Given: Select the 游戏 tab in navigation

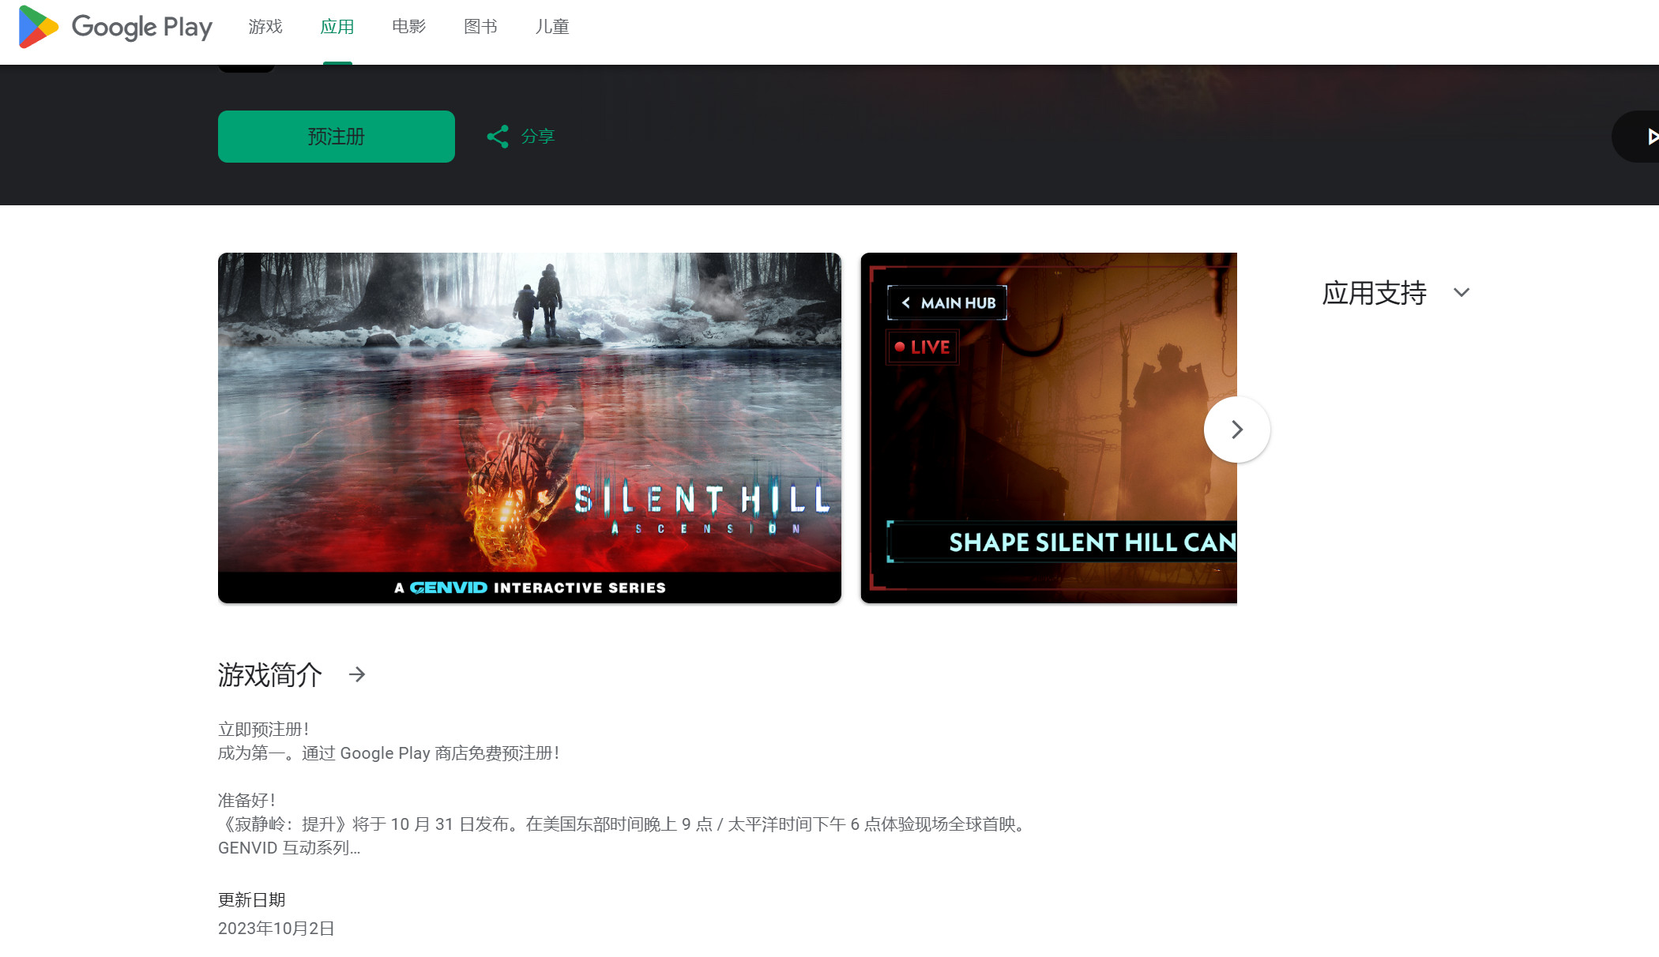Looking at the screenshot, I should coord(265,26).
